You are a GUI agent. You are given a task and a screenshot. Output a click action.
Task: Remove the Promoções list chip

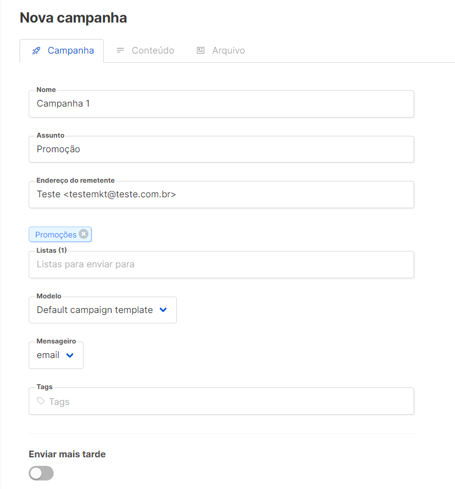coord(84,234)
